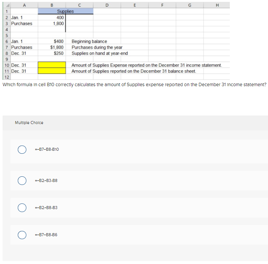
Task: Click cell containing 1,800 in row 3
Action: point(52,23)
